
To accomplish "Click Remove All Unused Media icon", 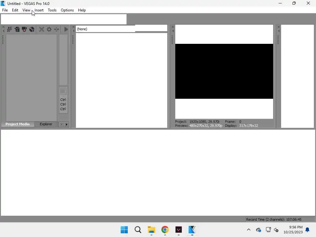I will point(10,29).
